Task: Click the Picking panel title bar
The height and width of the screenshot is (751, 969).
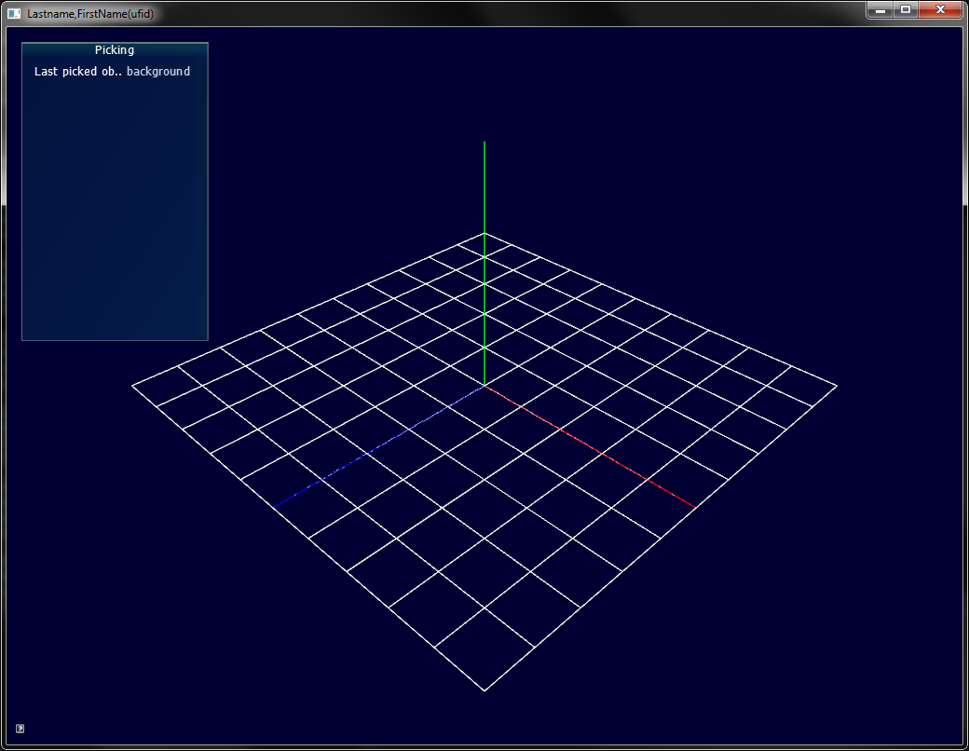Action: 115,50
